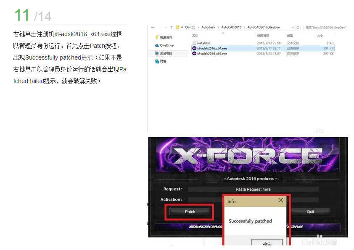
Task: Click the Quick access star icon
Action: pyautogui.click(x=157, y=37)
